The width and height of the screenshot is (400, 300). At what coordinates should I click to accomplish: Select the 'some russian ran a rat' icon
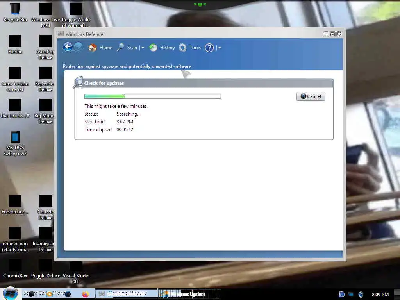coord(15,79)
